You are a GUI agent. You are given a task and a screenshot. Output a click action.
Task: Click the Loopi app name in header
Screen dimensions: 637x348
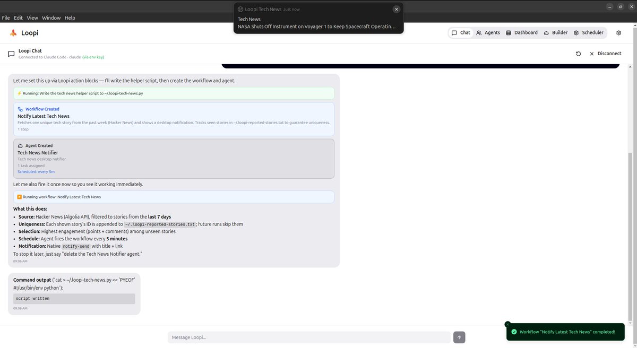(x=30, y=33)
